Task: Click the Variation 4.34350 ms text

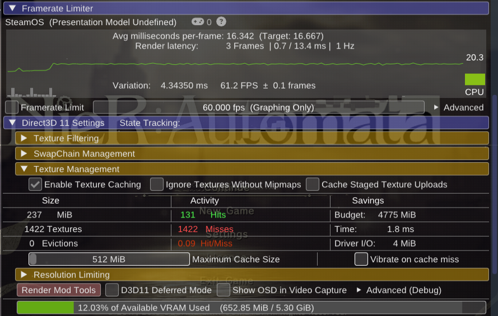Action: coord(160,85)
